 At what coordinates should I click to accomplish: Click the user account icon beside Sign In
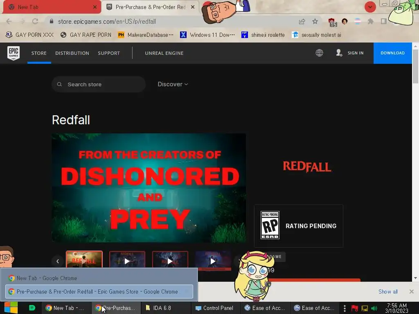pos(339,53)
